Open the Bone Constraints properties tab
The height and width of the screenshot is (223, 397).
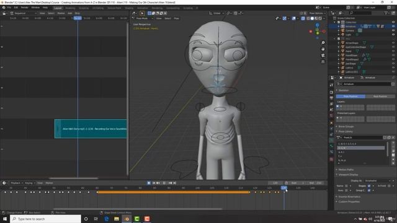pos(331,152)
